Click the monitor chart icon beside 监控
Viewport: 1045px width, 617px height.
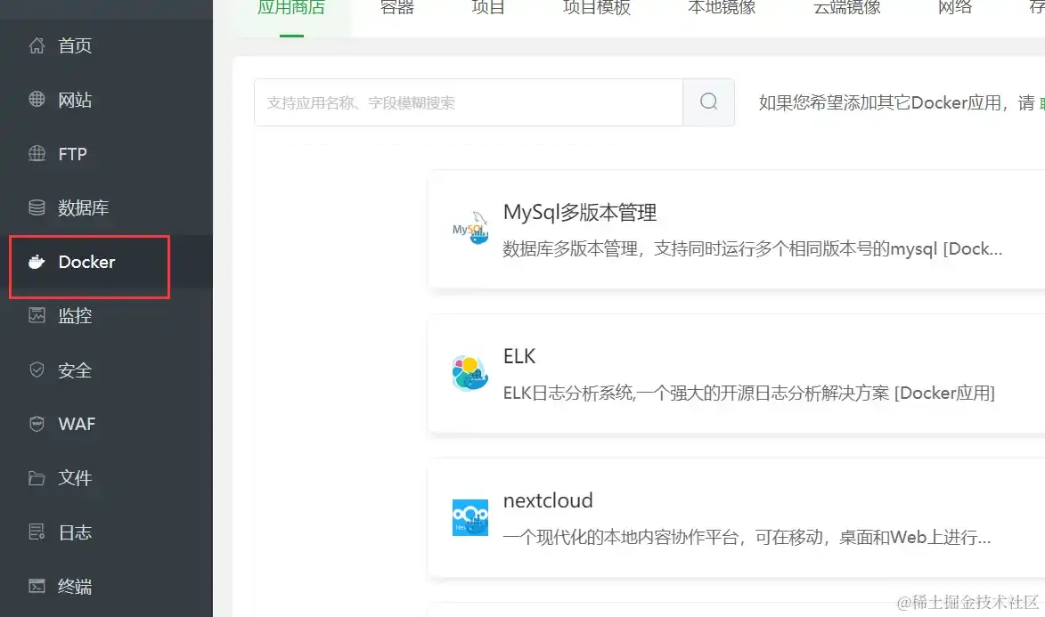pos(37,315)
